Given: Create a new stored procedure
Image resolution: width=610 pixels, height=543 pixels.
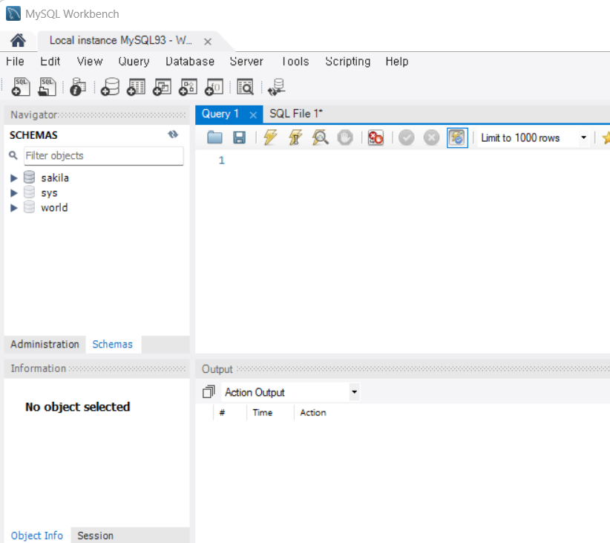Looking at the screenshot, I should pos(188,86).
